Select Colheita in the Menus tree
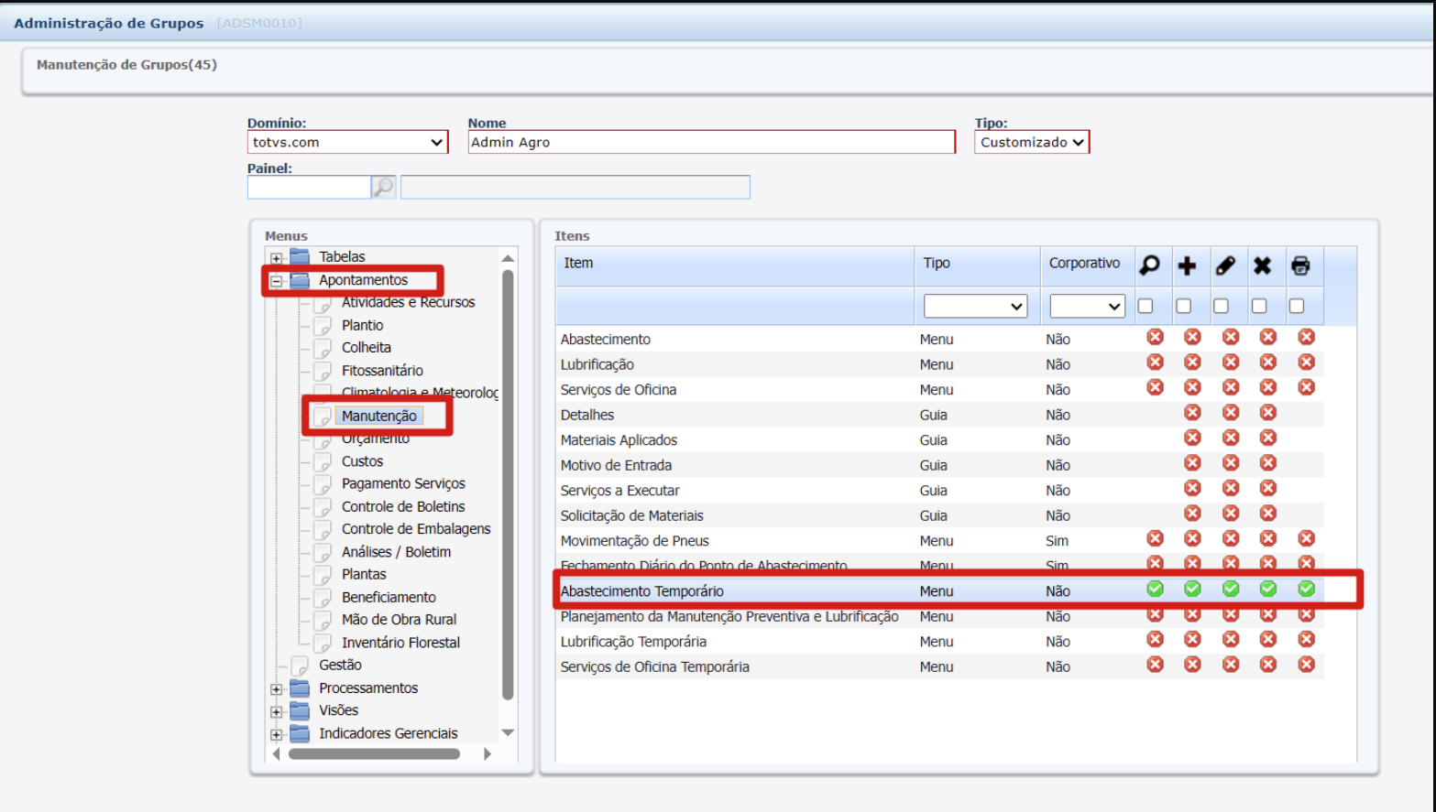Viewport: 1436px width, 812px height. tap(366, 348)
